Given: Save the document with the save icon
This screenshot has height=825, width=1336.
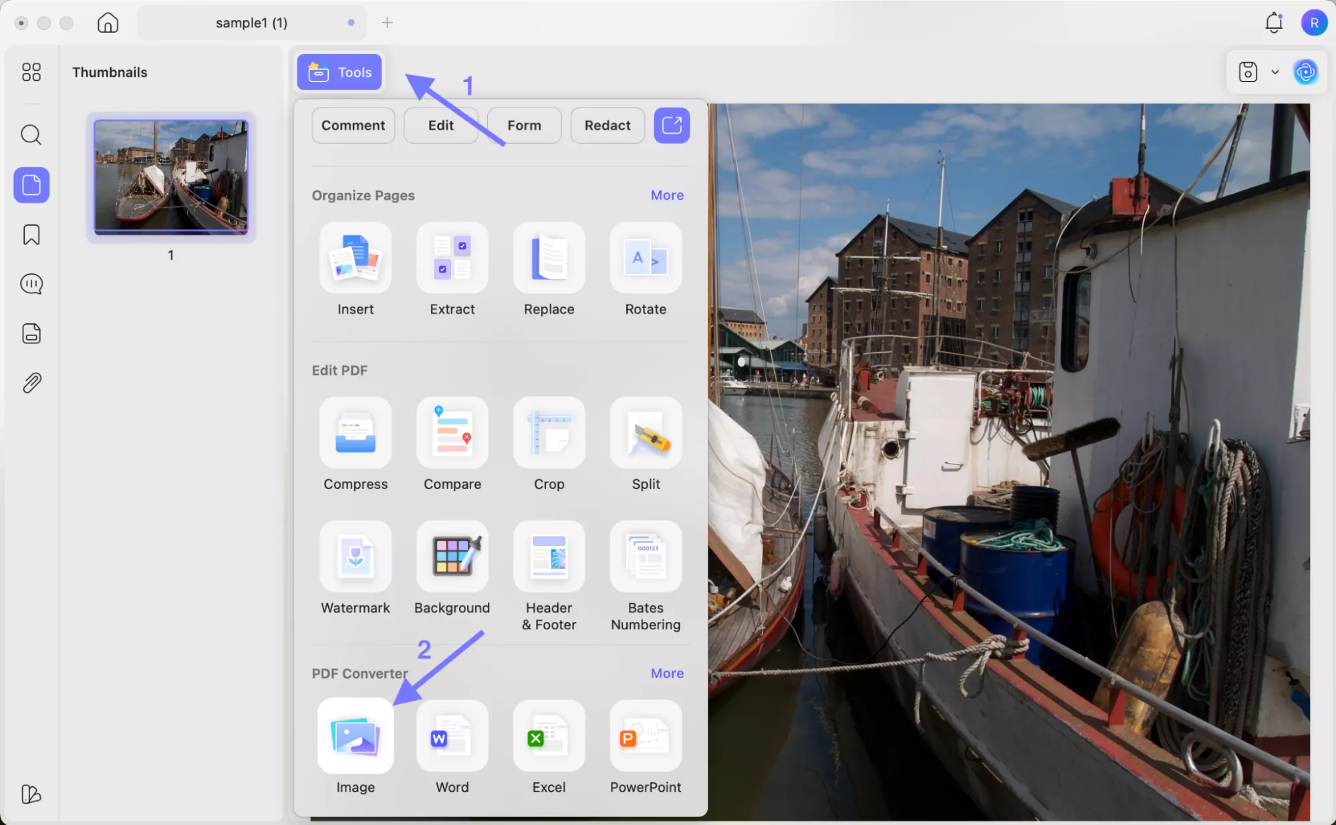Looking at the screenshot, I should click(x=1248, y=71).
